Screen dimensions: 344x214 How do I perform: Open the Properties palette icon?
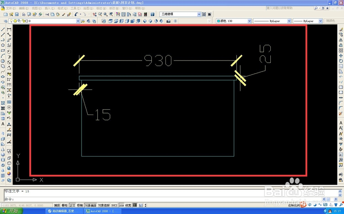pyautogui.click(x=118, y=14)
